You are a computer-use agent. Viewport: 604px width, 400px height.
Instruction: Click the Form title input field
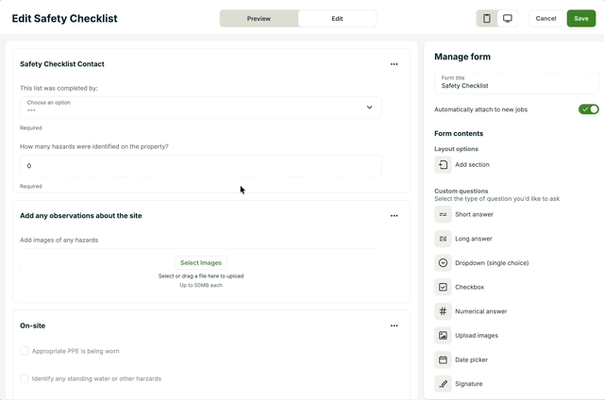[x=515, y=83]
